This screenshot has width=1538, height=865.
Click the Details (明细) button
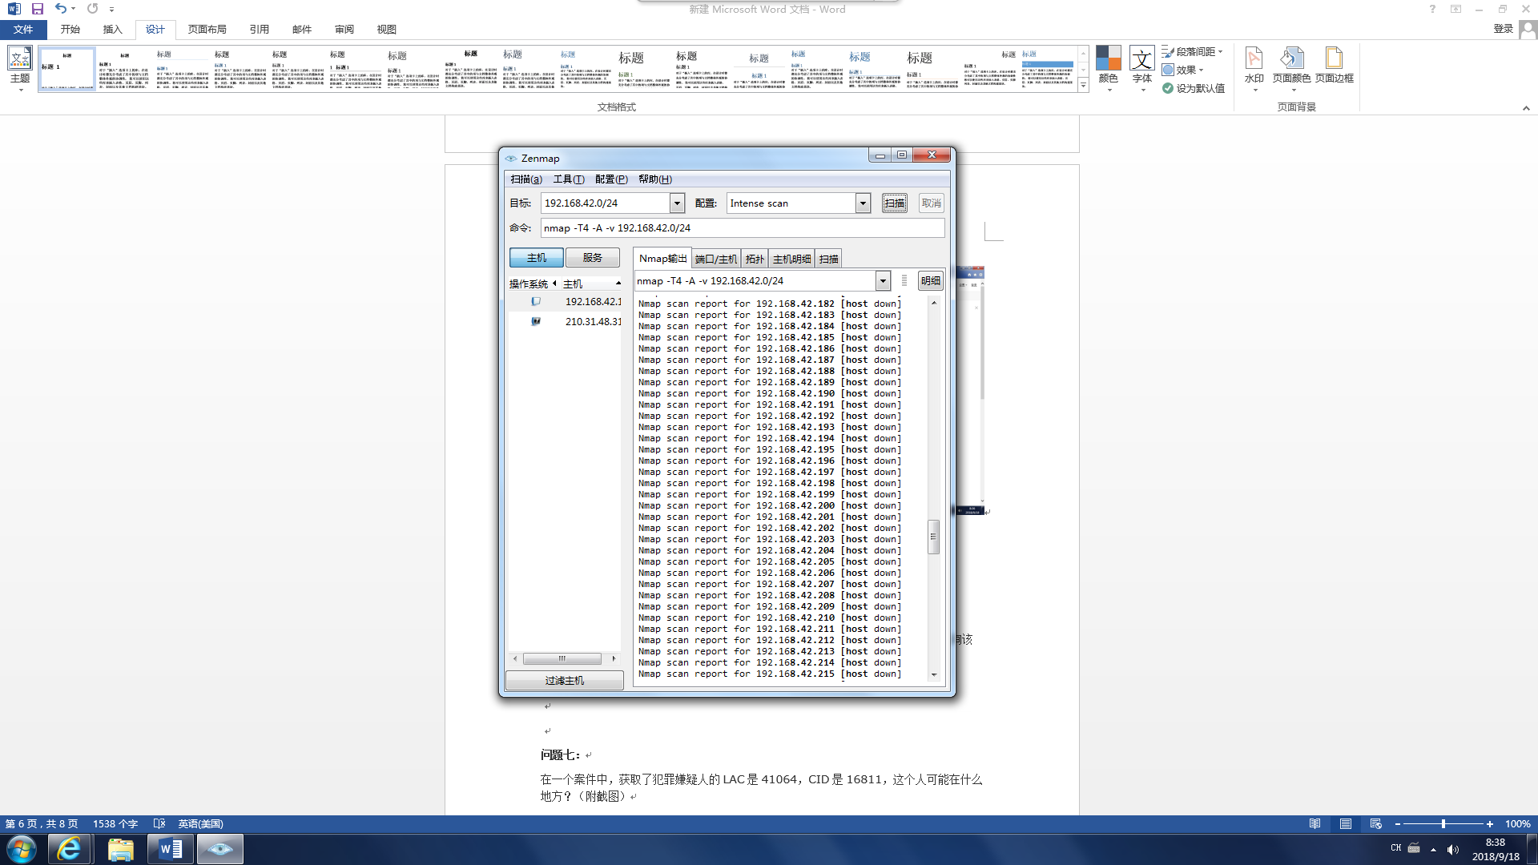click(x=931, y=280)
